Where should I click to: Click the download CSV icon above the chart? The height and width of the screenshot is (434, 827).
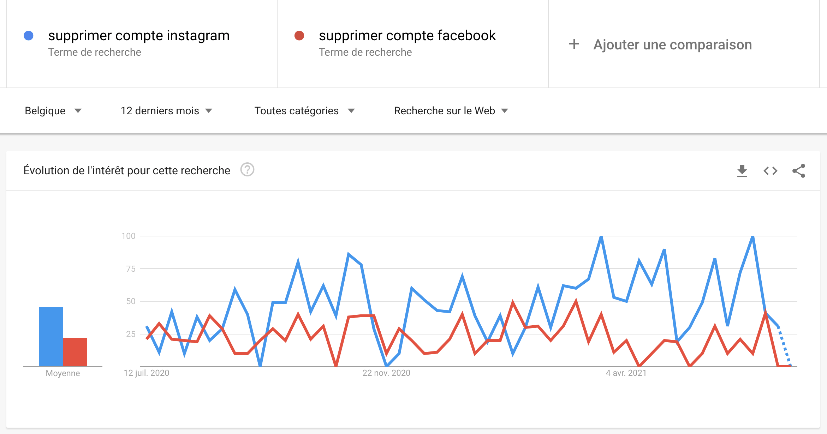click(743, 171)
